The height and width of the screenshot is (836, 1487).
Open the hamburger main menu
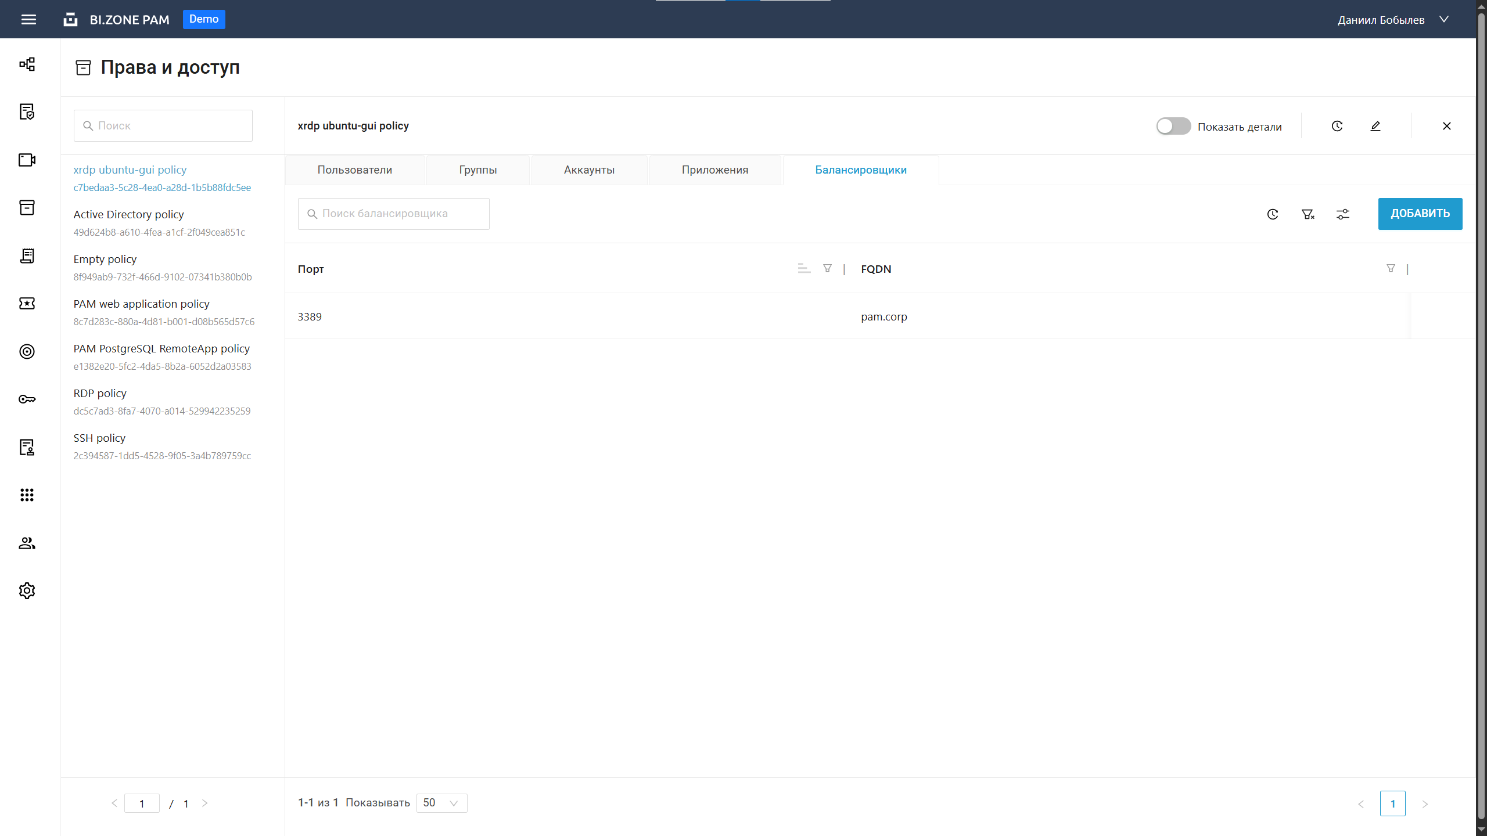point(28,20)
